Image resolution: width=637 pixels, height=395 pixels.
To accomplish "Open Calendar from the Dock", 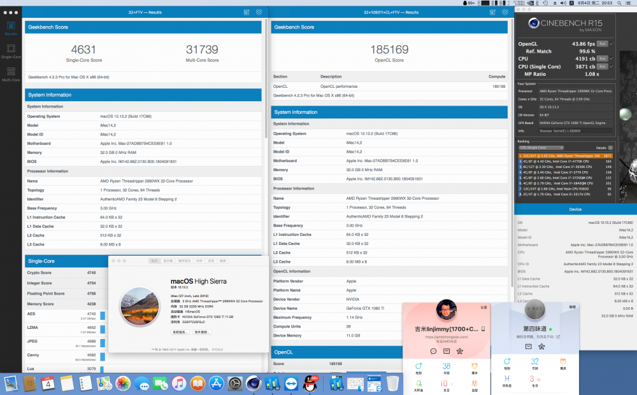I will [x=48, y=384].
